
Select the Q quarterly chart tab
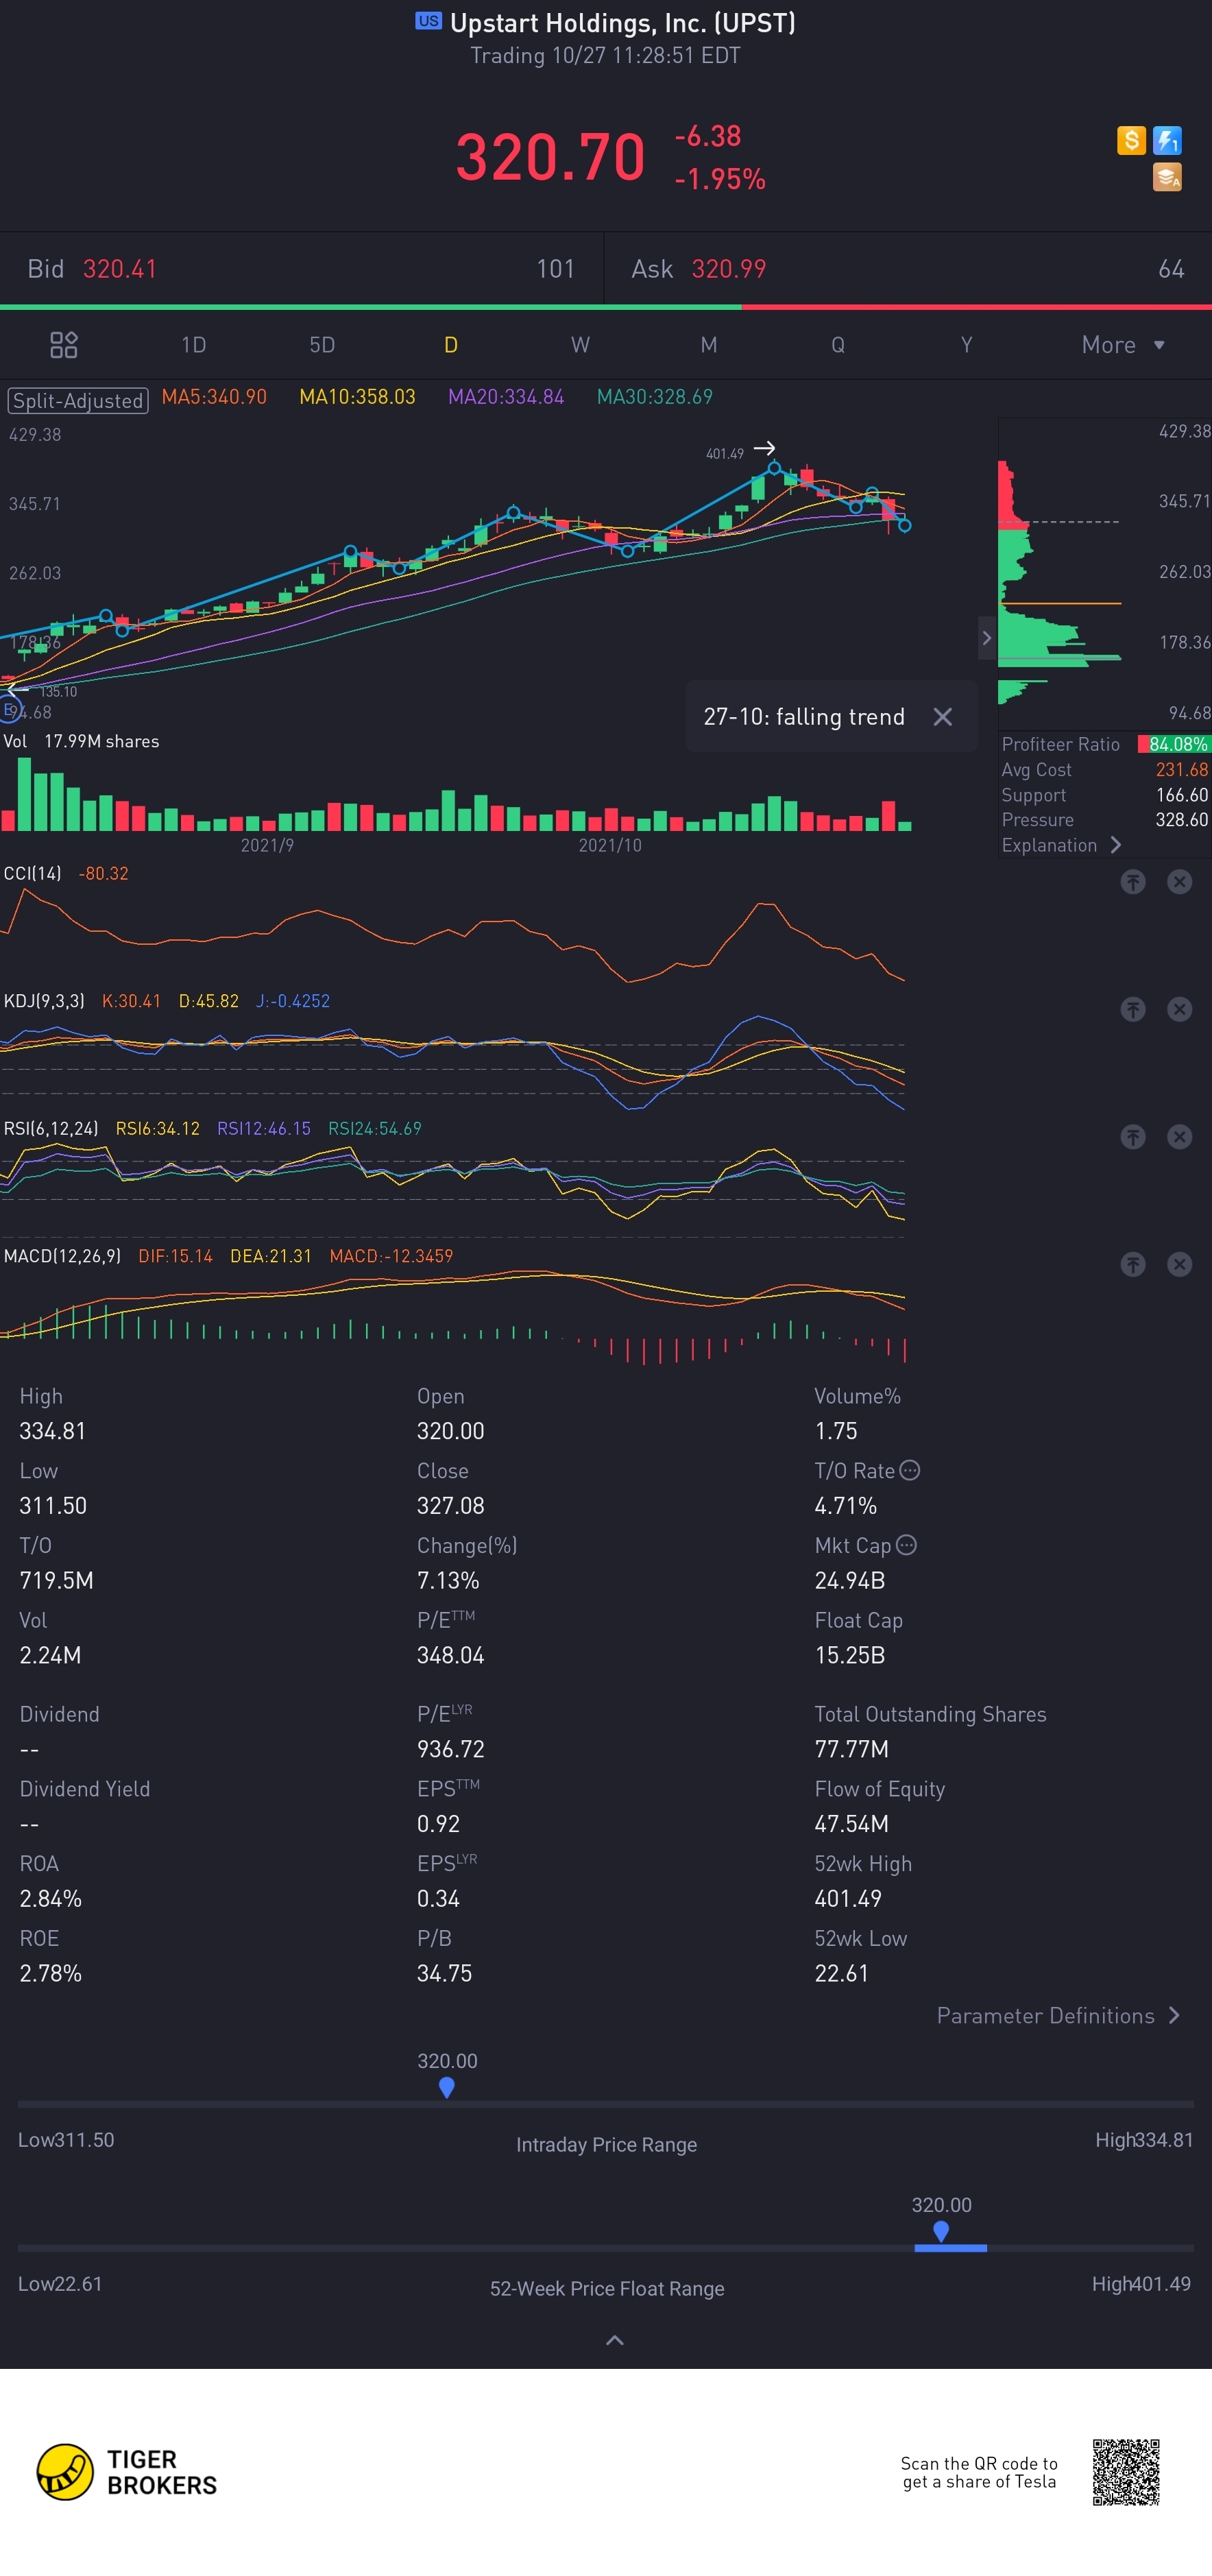838,345
